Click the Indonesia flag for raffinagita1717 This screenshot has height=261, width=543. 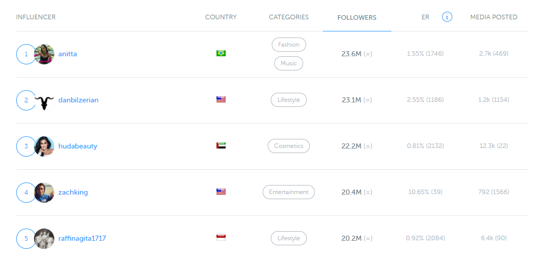tap(221, 238)
